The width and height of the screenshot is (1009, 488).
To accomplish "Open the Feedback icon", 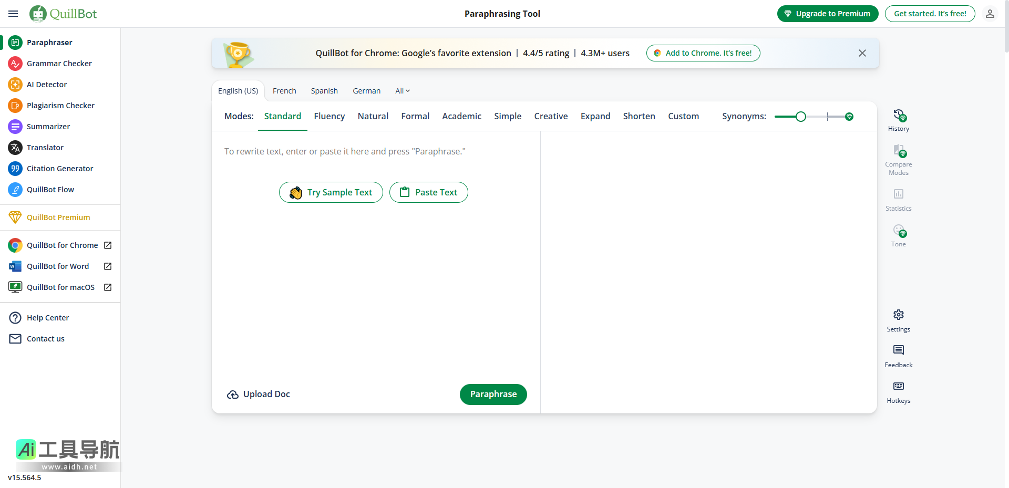I will tap(898, 350).
